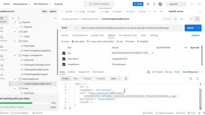This screenshot has height=115, width=205.
Task: Open the Cookies link near Send
Action: point(195,35)
